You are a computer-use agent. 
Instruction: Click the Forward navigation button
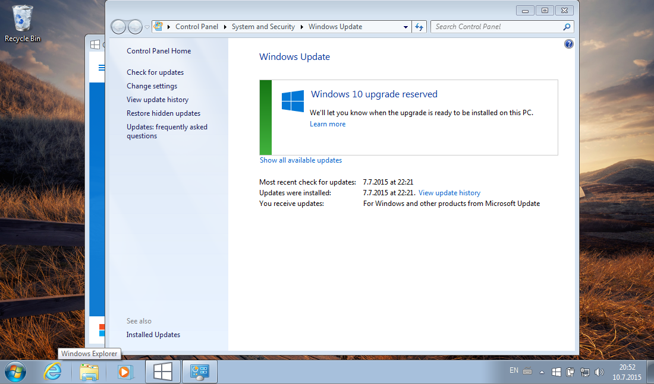(135, 27)
